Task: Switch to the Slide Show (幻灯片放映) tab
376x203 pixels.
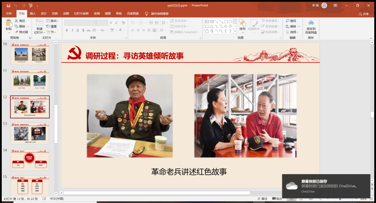Action: 81,14
